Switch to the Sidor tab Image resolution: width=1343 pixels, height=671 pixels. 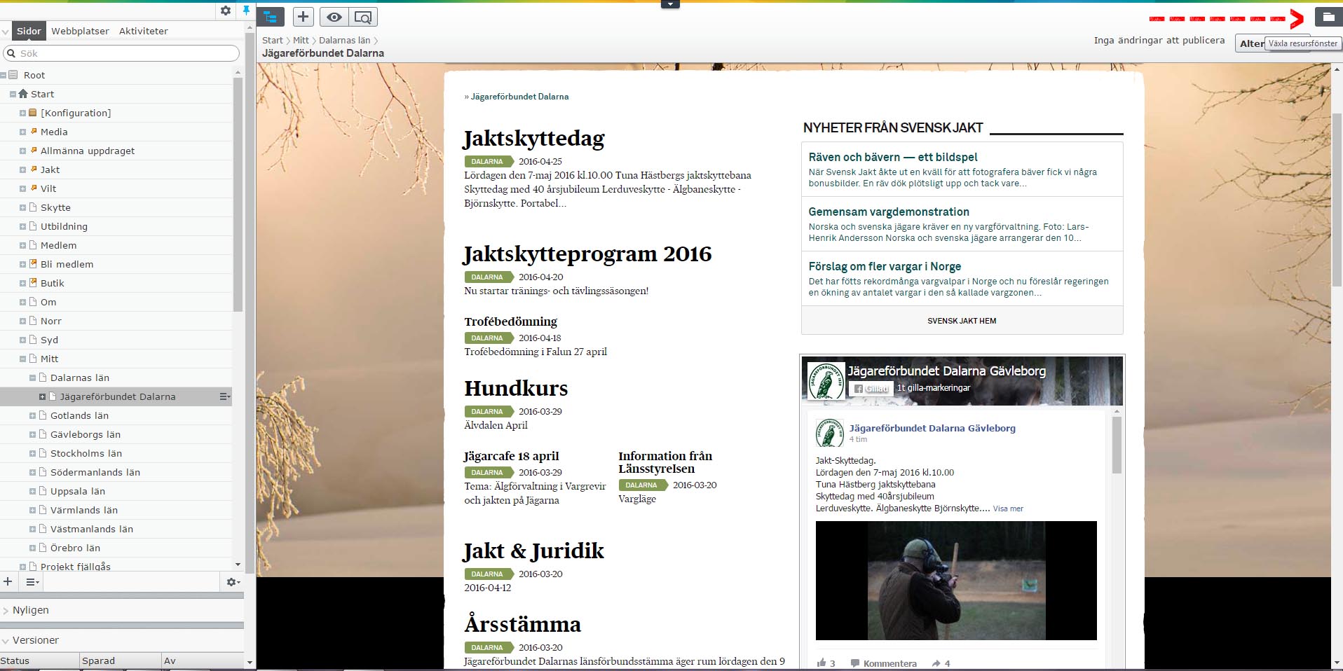point(29,31)
